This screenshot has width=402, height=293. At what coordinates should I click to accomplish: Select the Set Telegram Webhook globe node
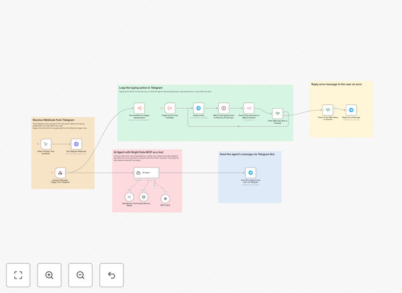(76, 144)
